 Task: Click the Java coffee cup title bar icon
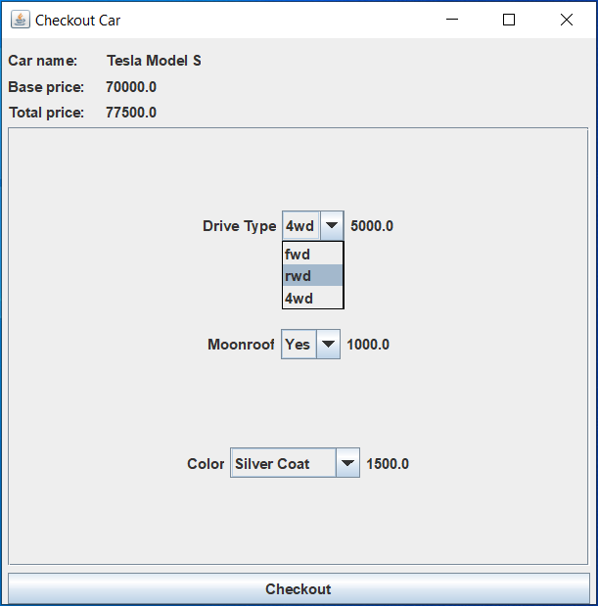(21, 20)
